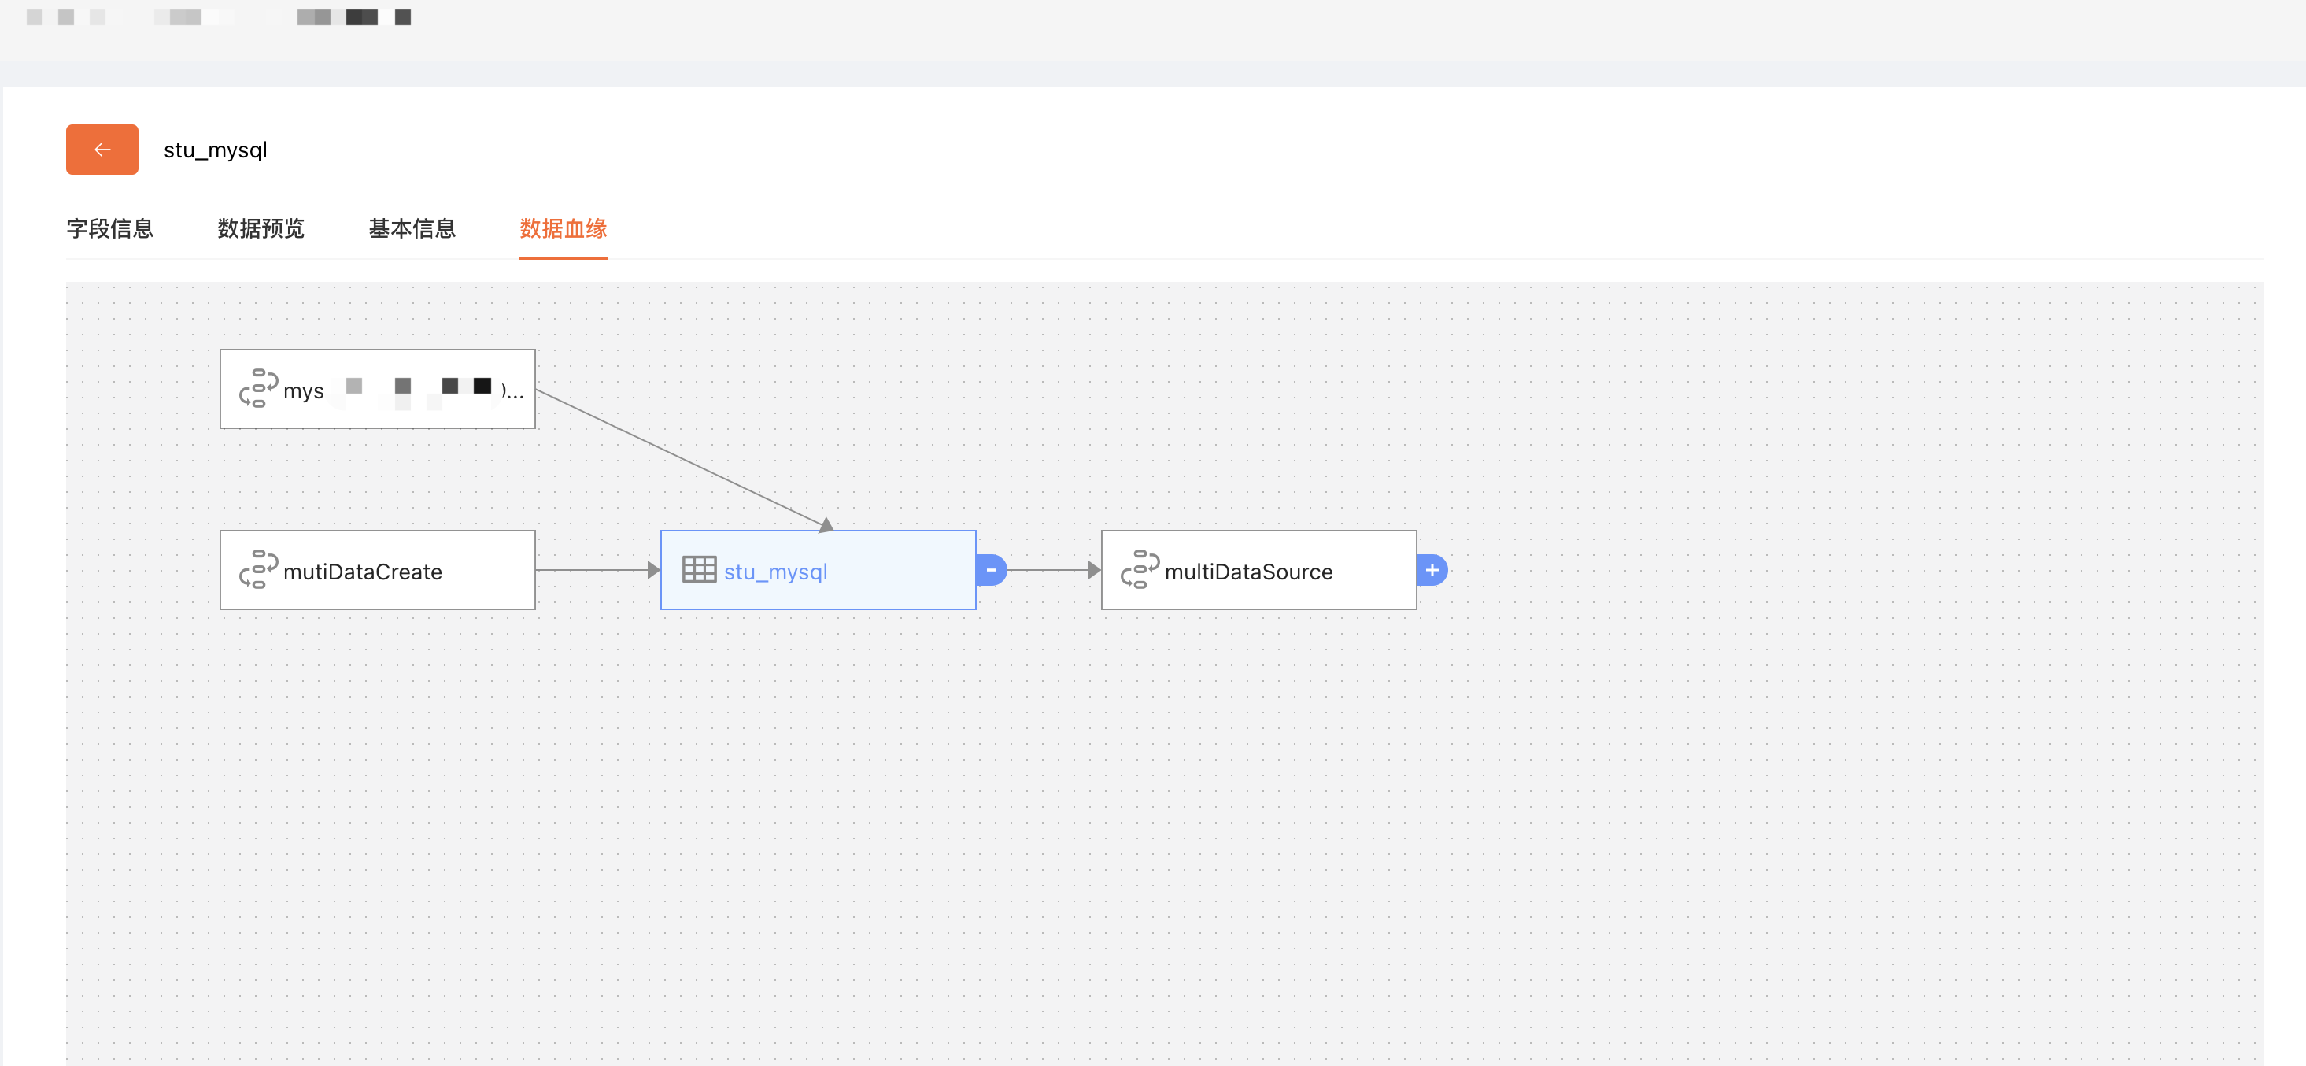Click the stu_mysql page title
Screen dimensions: 2306x1066
point(216,150)
